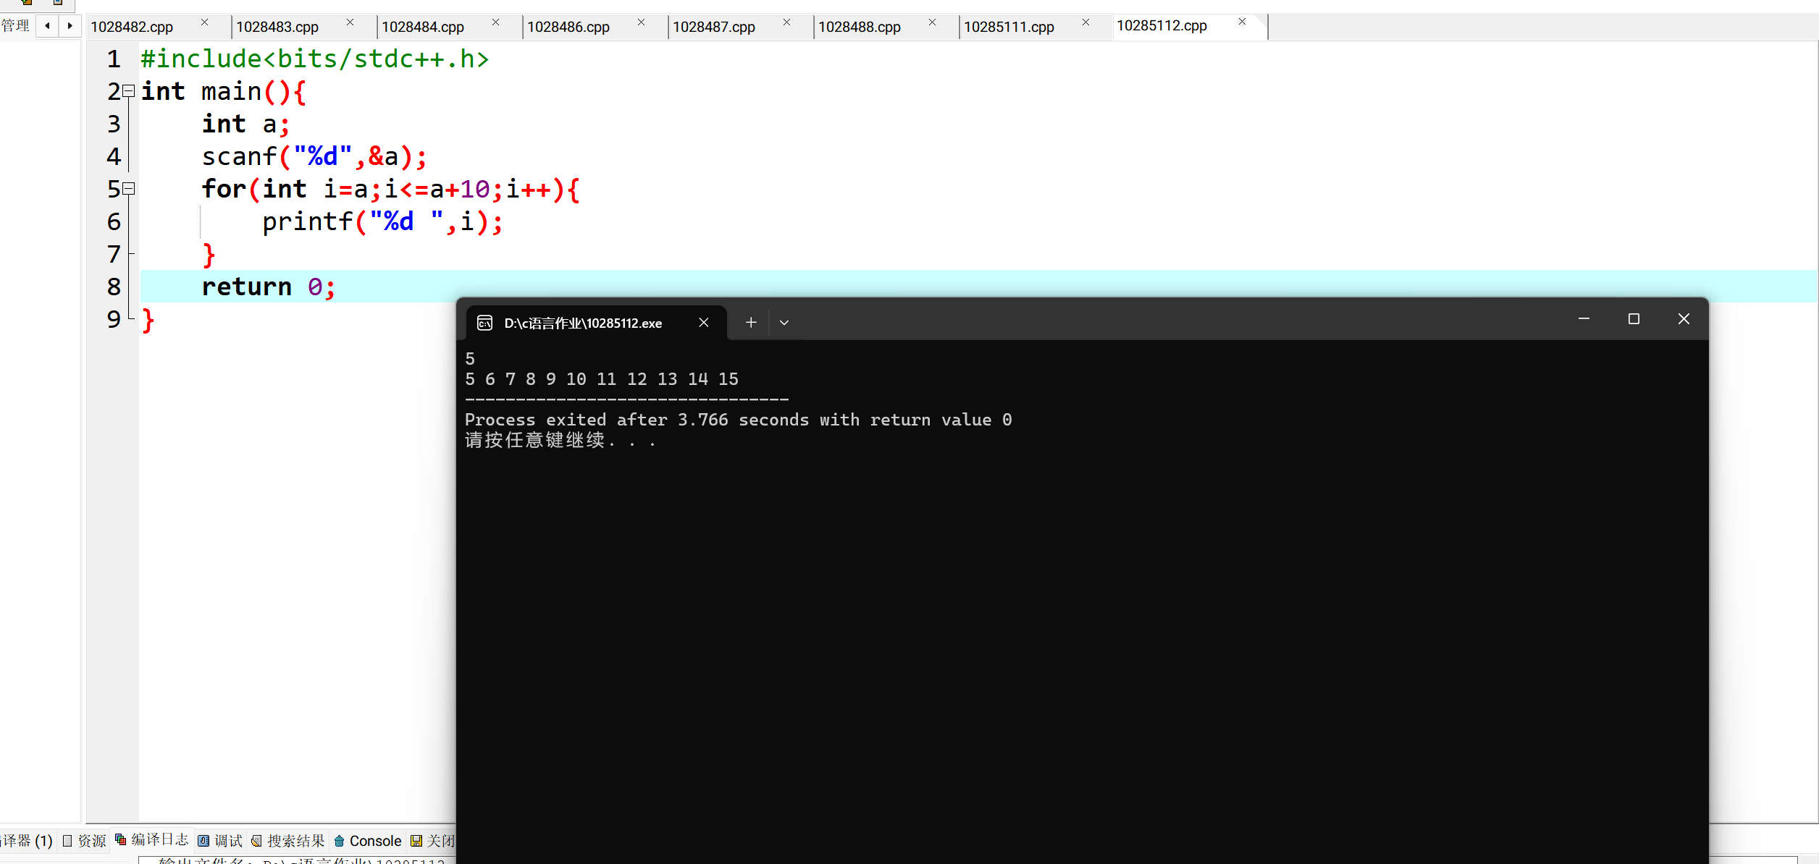Collapse the main function fold marker
1819x864 pixels.
[x=129, y=91]
